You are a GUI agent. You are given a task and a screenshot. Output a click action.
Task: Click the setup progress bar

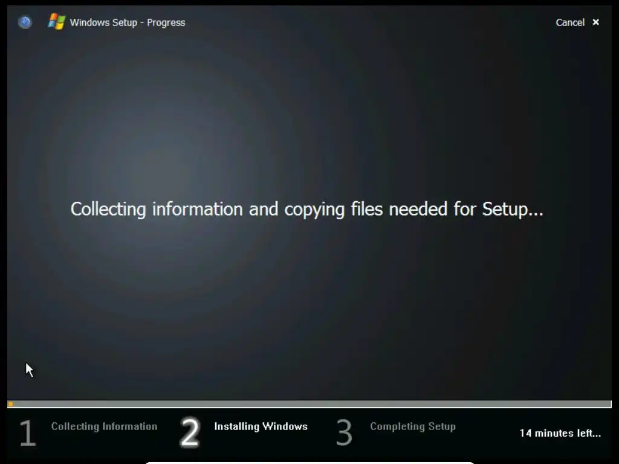tap(309, 404)
